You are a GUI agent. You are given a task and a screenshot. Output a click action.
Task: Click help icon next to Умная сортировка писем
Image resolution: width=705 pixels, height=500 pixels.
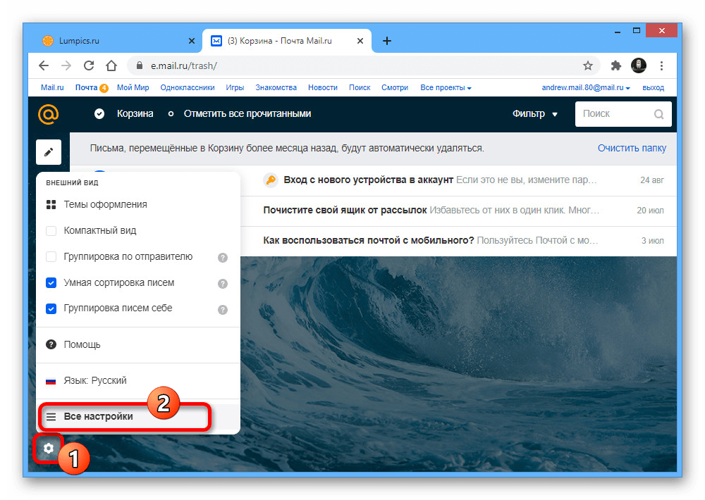(223, 283)
